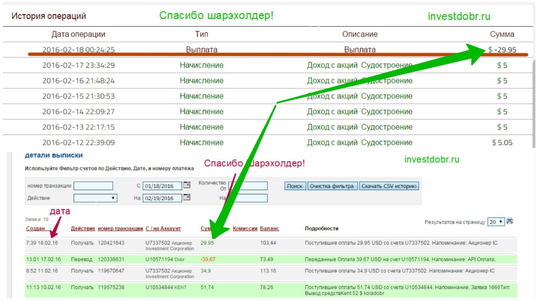Expand the Действие filter dropdown
The width and height of the screenshot is (537, 301).
(x=95, y=198)
